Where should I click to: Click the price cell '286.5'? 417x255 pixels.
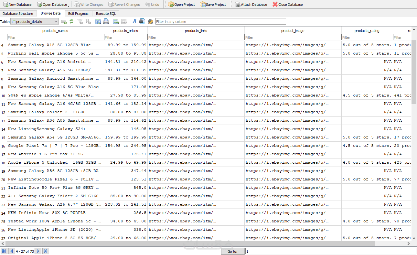[x=126, y=213]
